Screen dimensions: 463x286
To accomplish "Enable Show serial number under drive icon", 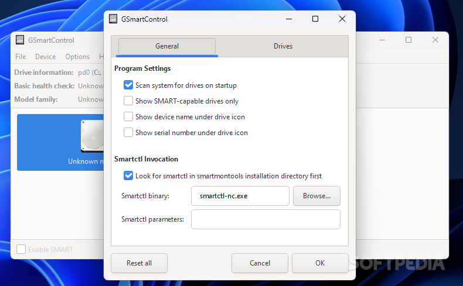I will click(x=128, y=132).
